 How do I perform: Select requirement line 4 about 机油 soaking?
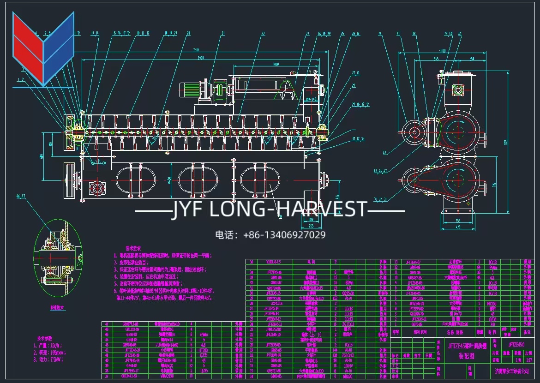[146, 276]
